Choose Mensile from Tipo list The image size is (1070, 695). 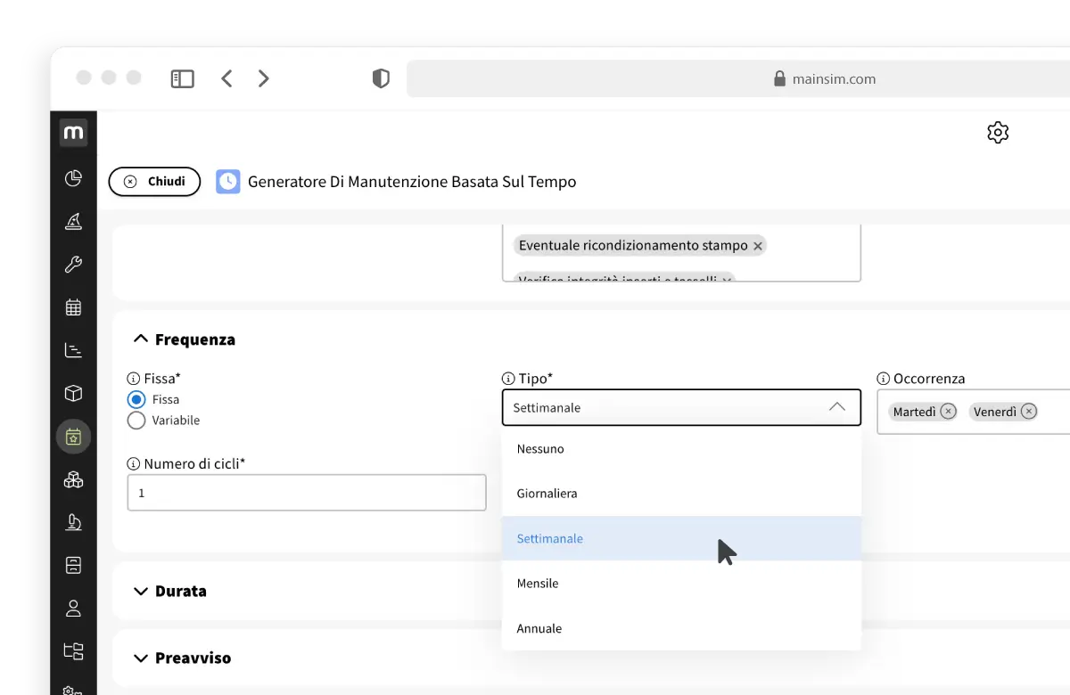click(x=681, y=584)
